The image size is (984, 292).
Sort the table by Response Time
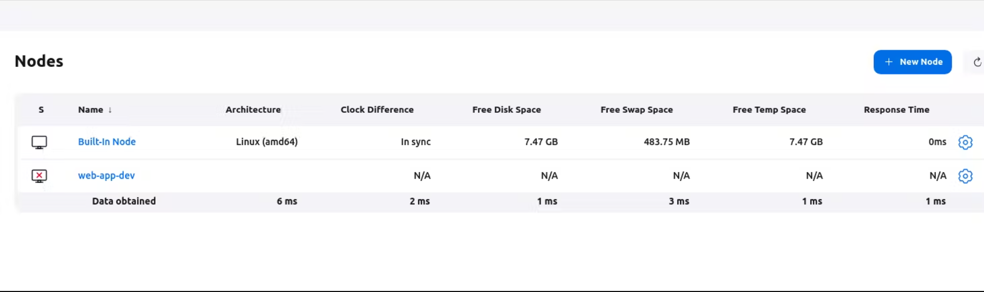(x=896, y=110)
